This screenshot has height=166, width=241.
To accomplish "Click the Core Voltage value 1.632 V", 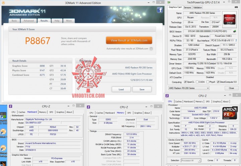I will point(214,118).
